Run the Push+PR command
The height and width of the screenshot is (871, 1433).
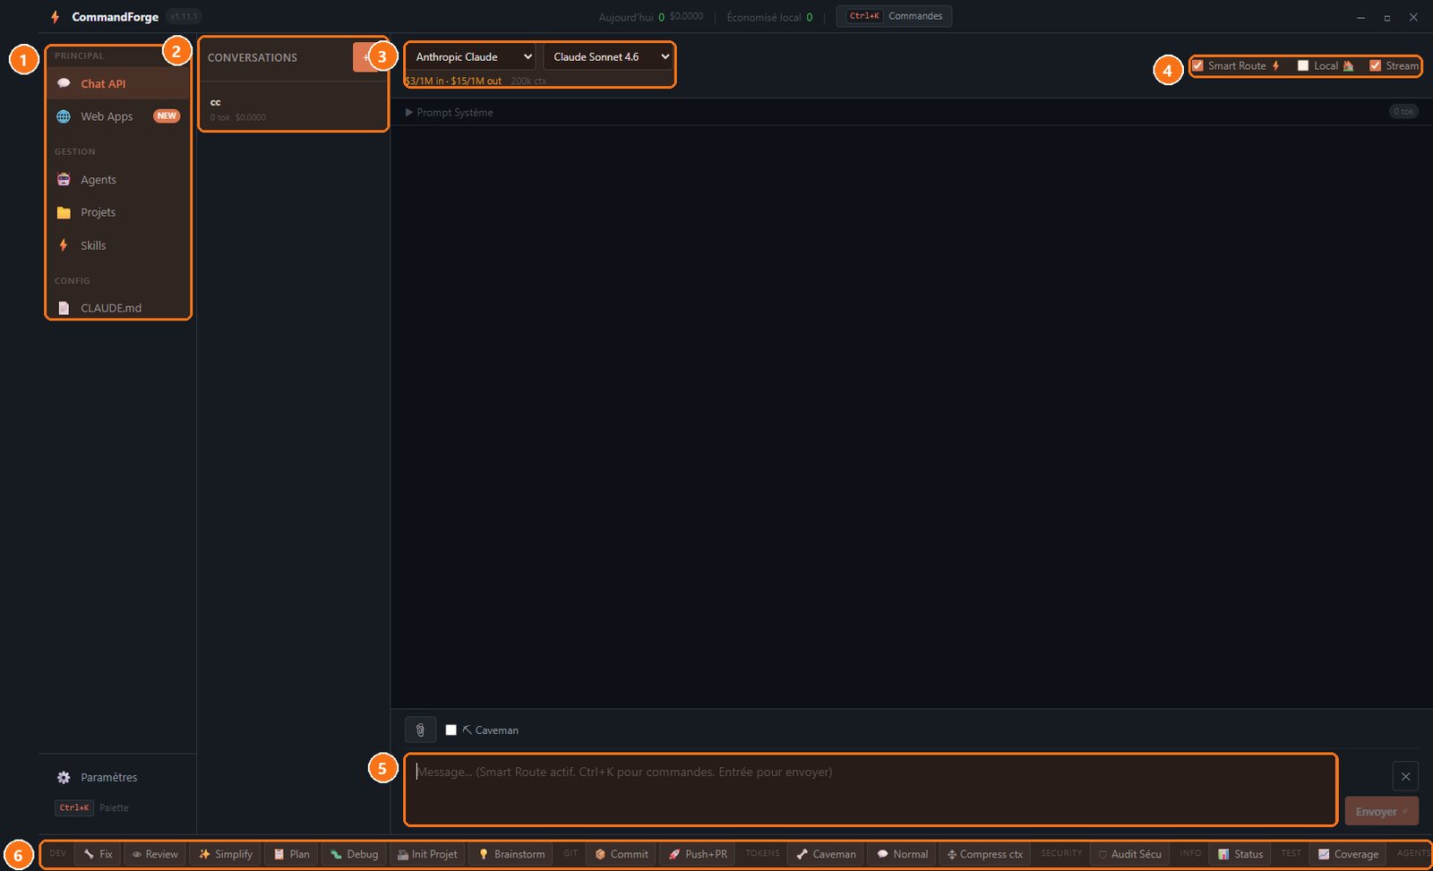(698, 854)
